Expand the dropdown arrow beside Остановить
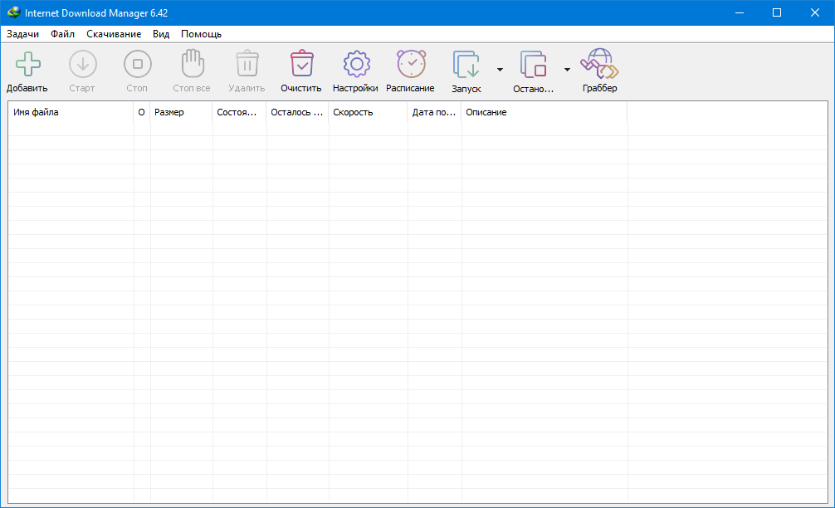Screen dimensions: 835x508 click(567, 70)
